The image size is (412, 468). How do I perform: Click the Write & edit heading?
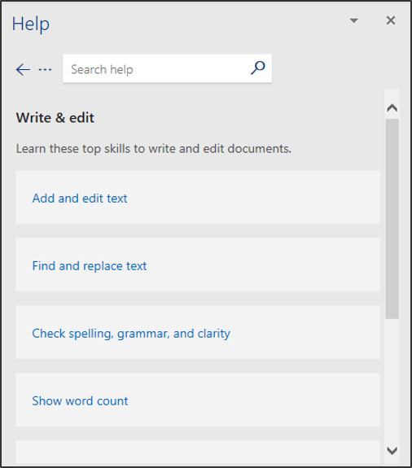pos(55,117)
